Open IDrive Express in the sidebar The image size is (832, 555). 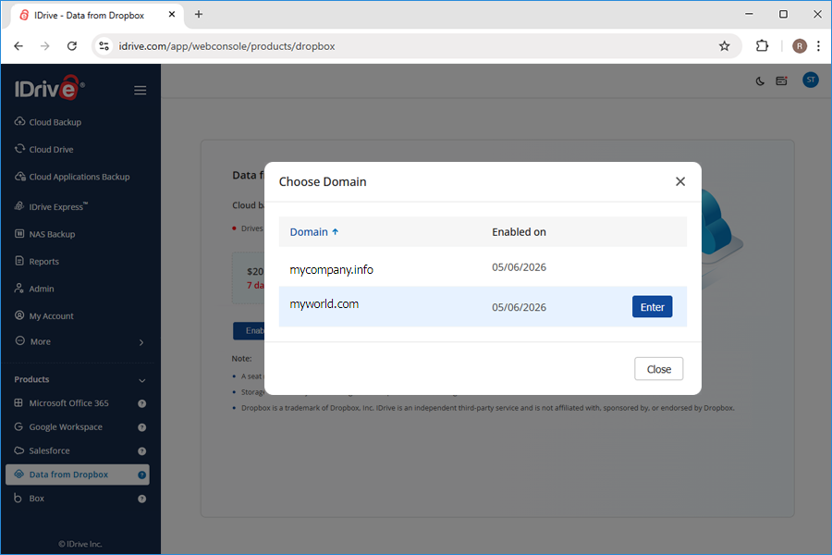58,206
